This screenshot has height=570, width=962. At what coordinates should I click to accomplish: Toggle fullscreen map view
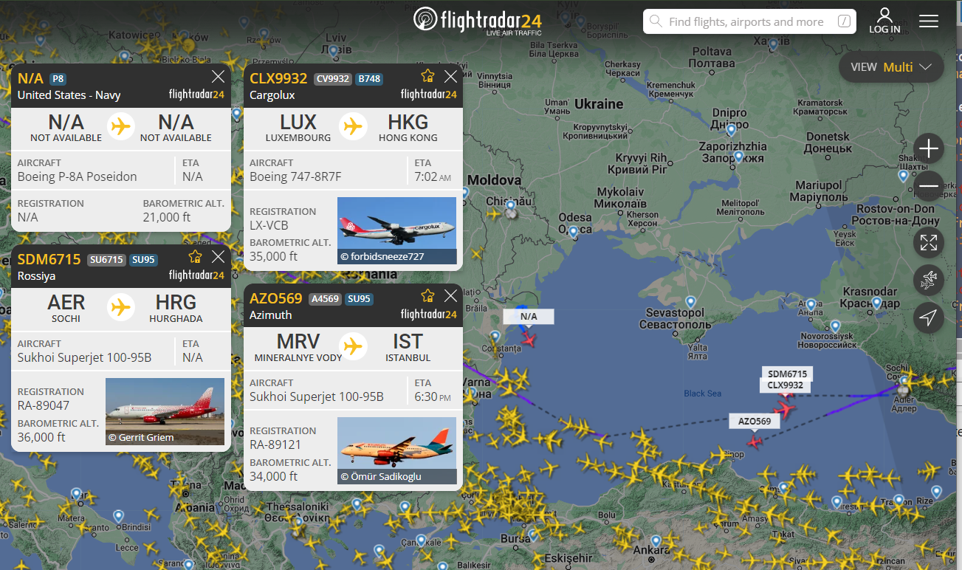[x=929, y=242]
